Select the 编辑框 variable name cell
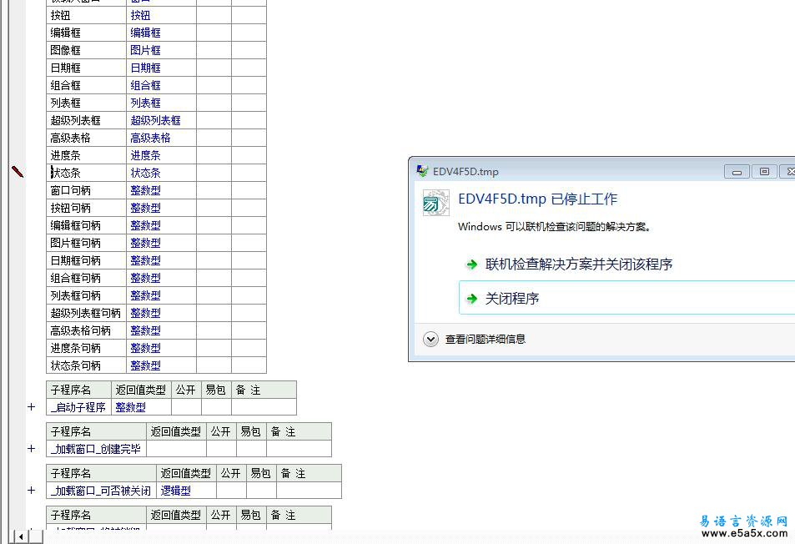The image size is (795, 544). pos(86,33)
